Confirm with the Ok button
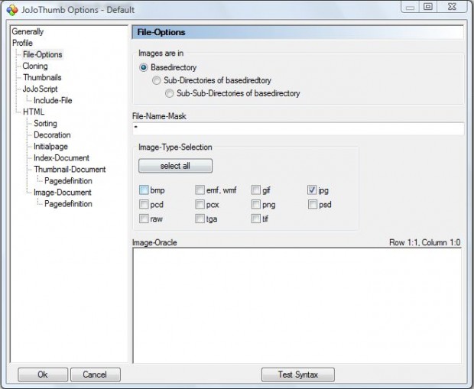 tap(43, 374)
